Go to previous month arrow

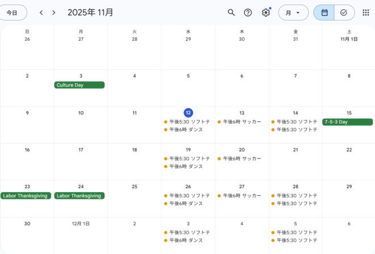tap(41, 13)
